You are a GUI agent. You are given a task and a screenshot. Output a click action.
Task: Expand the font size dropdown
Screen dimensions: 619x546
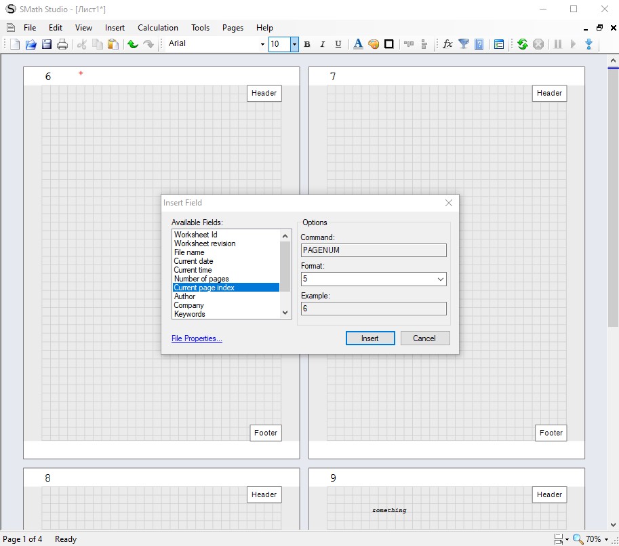point(294,44)
